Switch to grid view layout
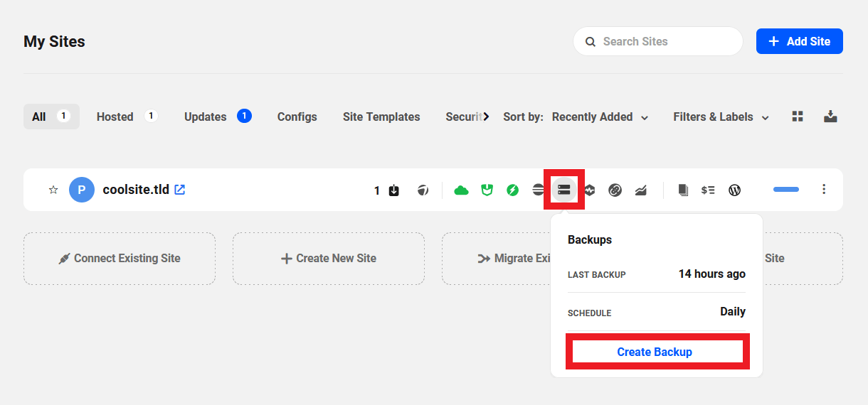Viewport: 868px width, 405px height. tap(798, 117)
